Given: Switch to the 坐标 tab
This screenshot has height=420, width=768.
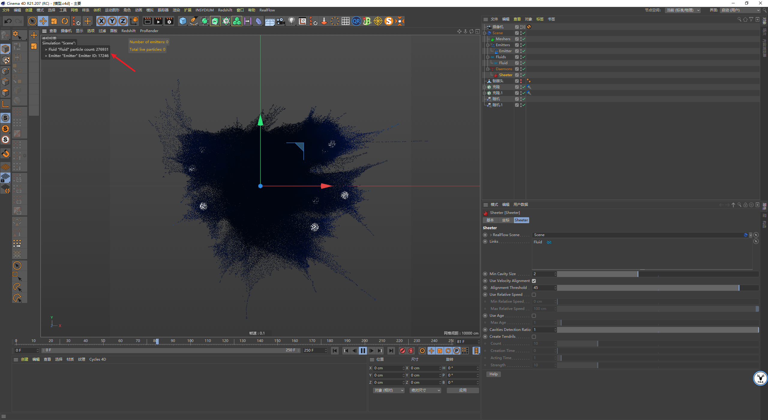Looking at the screenshot, I should (506, 220).
